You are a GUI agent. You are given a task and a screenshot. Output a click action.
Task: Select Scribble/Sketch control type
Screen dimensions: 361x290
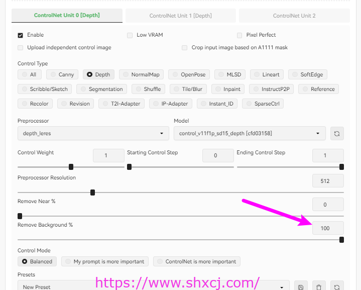45,89
